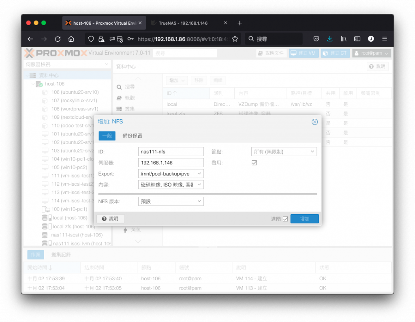Toggle the browser sidebar icon

tap(357, 39)
